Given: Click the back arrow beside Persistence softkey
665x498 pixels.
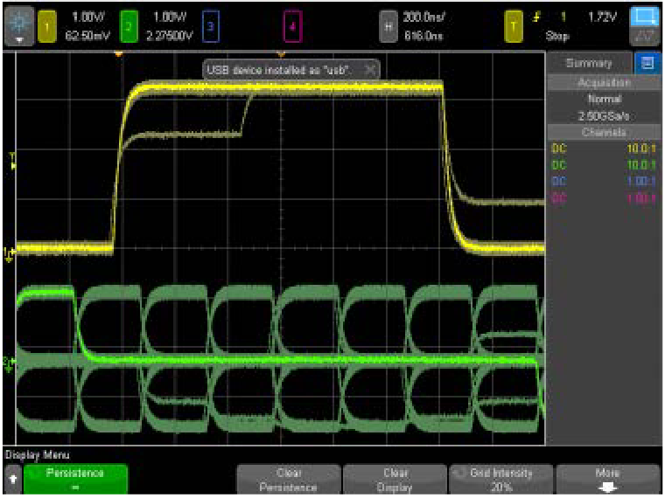Looking at the screenshot, I should coord(11,480).
